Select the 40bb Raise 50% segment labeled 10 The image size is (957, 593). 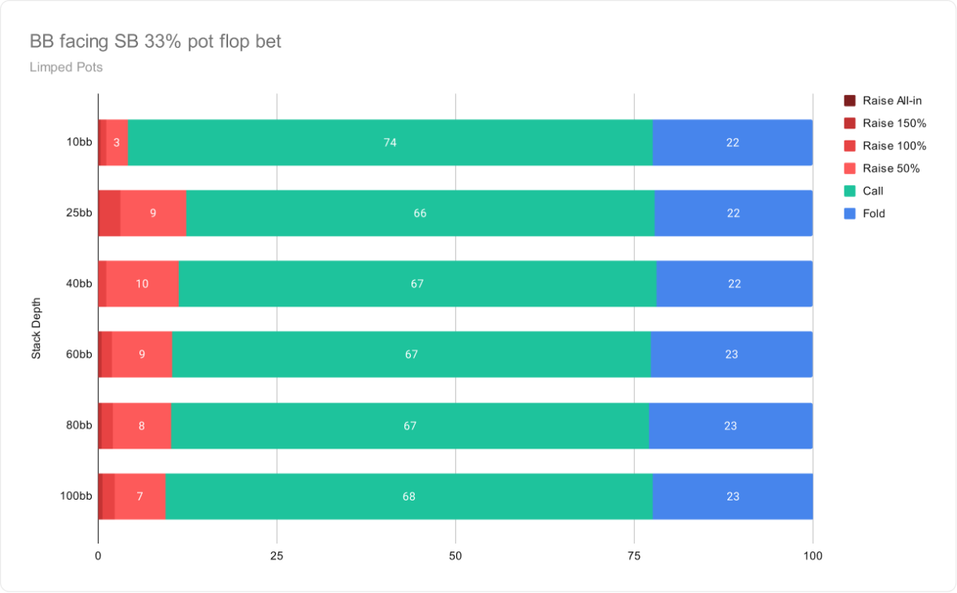(x=142, y=284)
